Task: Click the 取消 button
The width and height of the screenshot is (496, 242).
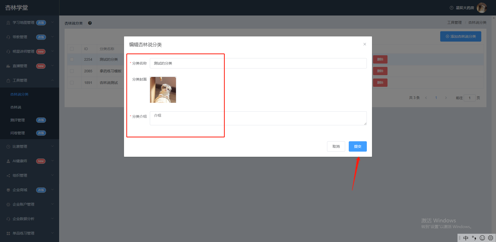Action: 336,146
